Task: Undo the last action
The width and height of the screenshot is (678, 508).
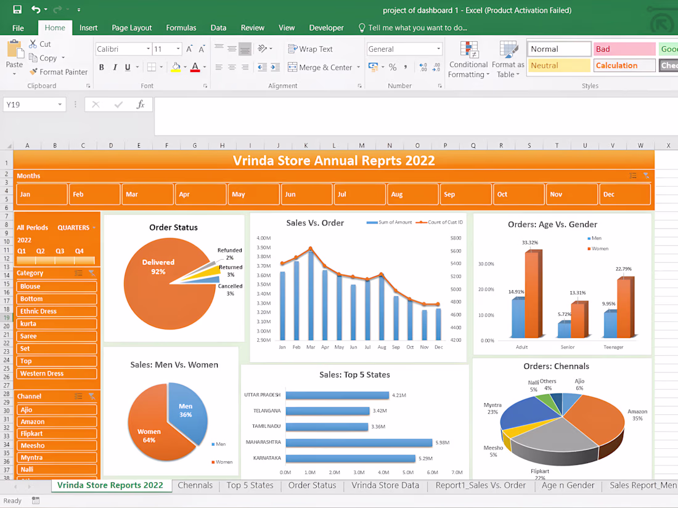Action: 36,9
